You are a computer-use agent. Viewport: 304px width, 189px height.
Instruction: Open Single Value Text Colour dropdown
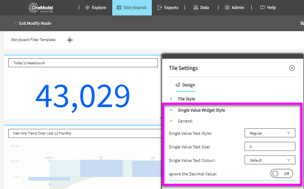tap(270, 160)
